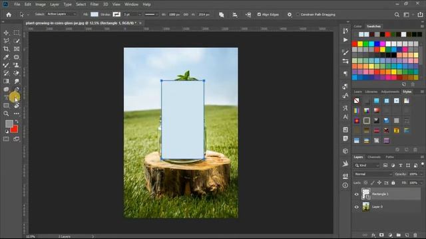Viewport: 426px width, 239px height.
Task: Click the Search magnifier icon
Action: (x=397, y=15)
